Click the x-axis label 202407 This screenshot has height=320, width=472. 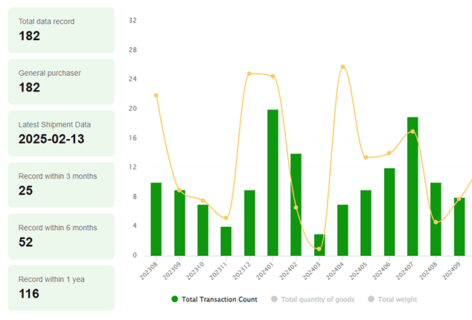(x=405, y=271)
